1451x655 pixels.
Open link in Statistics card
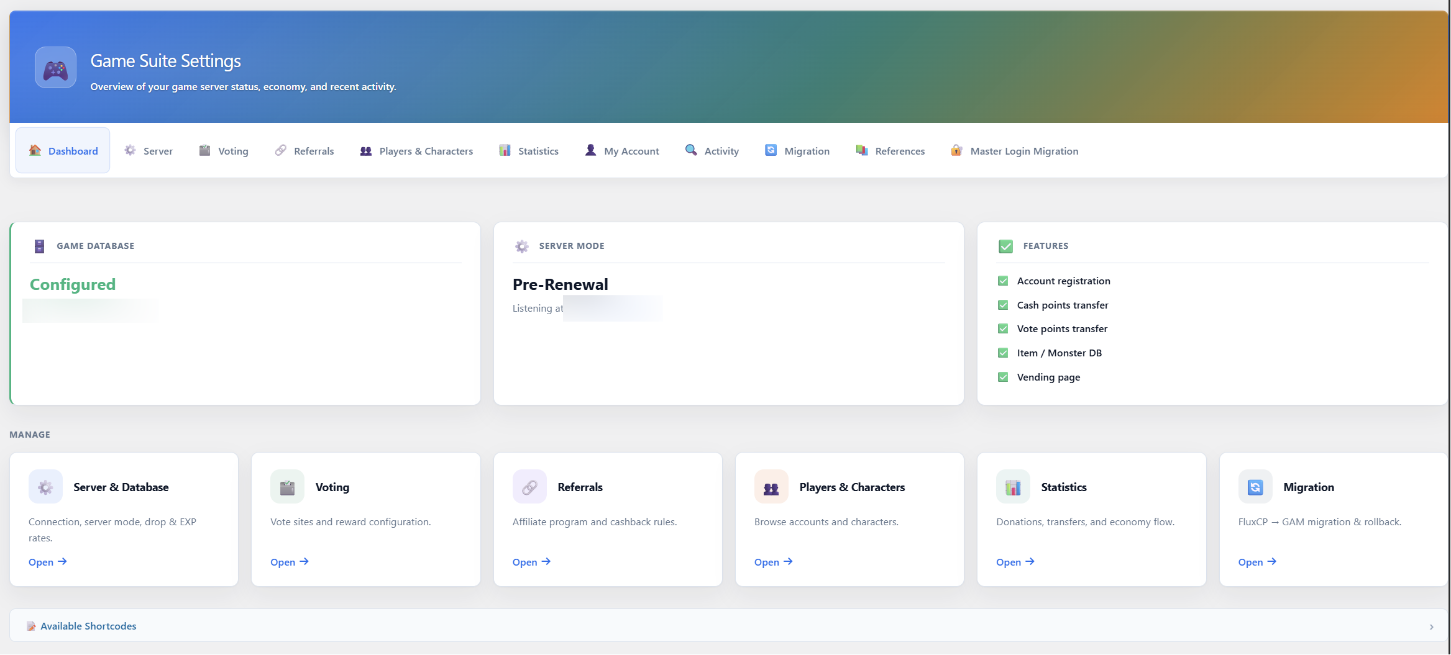click(x=1015, y=562)
